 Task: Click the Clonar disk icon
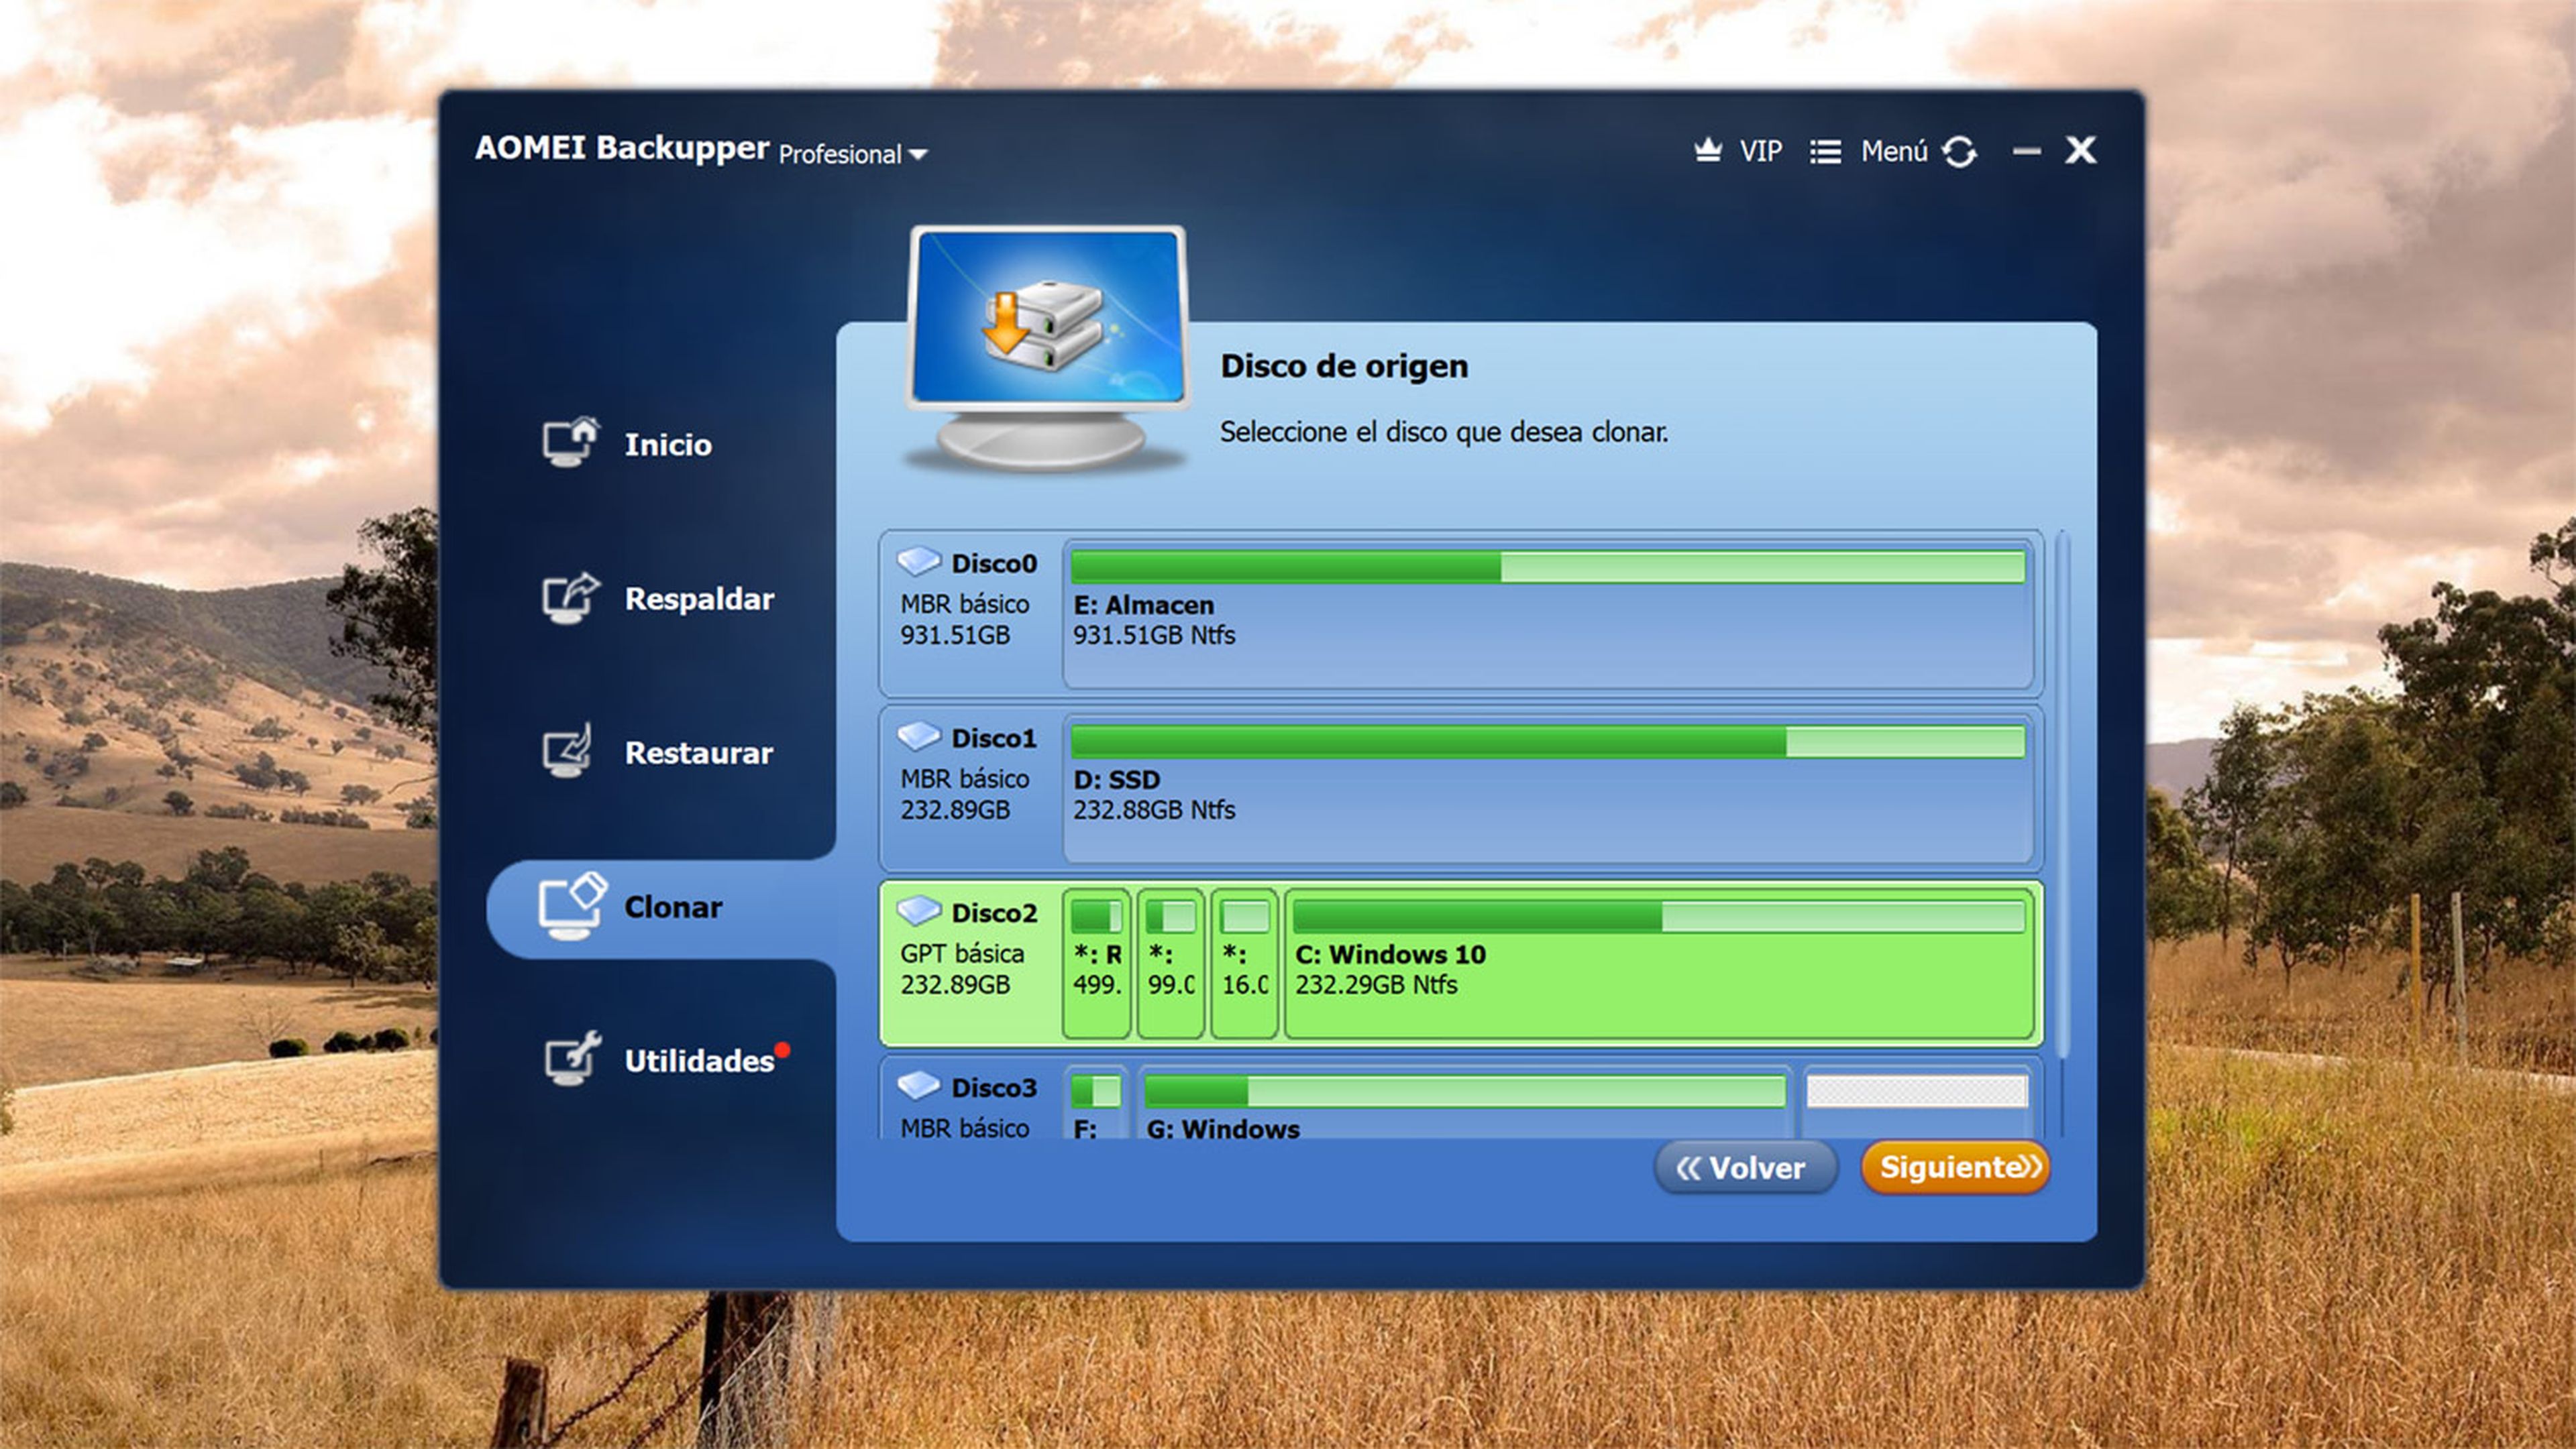[572, 905]
